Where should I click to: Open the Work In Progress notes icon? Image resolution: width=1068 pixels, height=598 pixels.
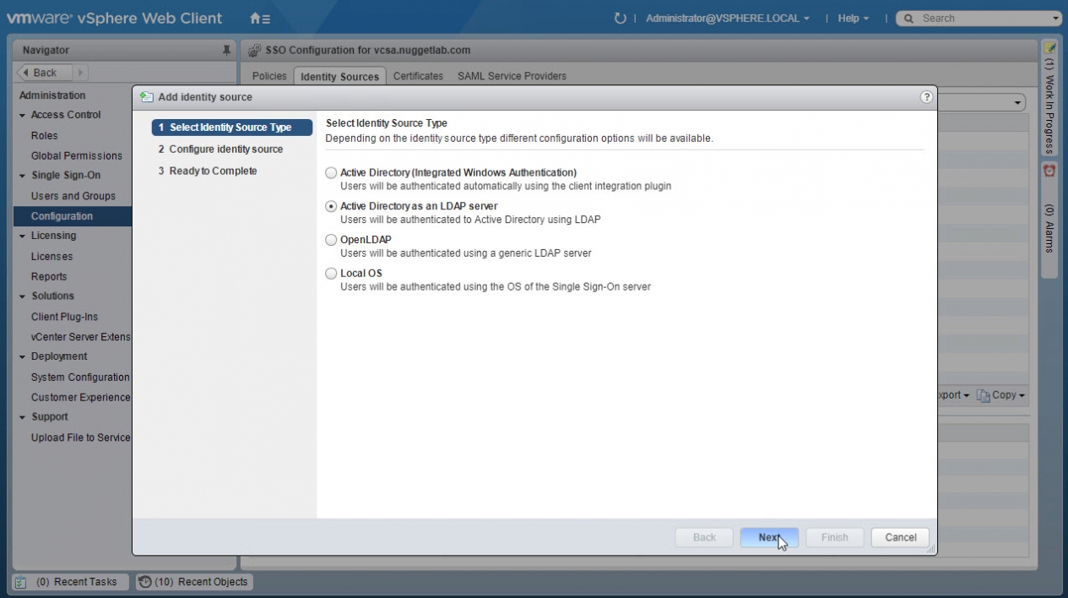click(1049, 48)
